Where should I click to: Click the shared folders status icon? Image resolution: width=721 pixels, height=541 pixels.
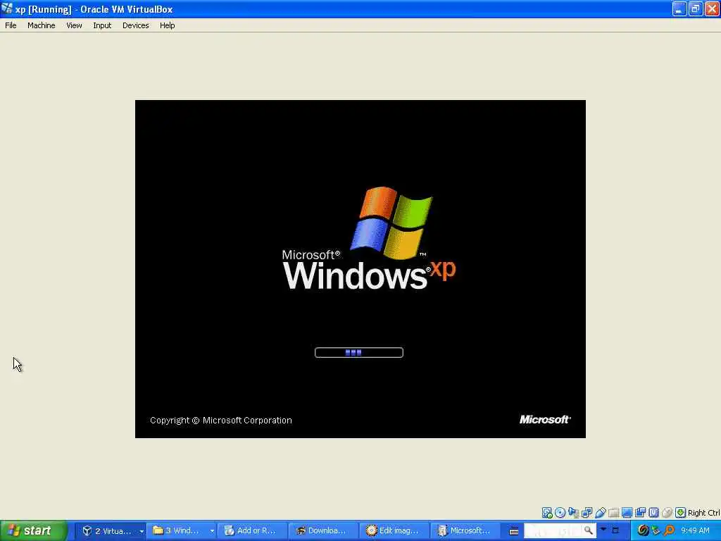pos(613,513)
